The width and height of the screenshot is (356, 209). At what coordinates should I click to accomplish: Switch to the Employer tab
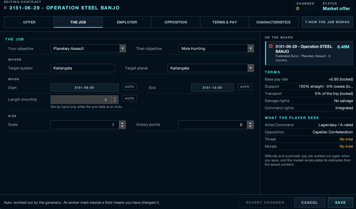127,22
